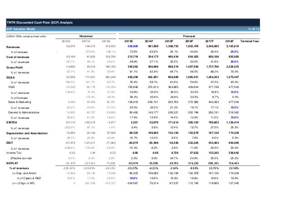290x205 pixels.
Task: Select the 'Revenues' row label
Action: click(x=13, y=47)
